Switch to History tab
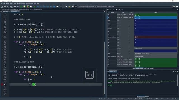 (147, 97)
